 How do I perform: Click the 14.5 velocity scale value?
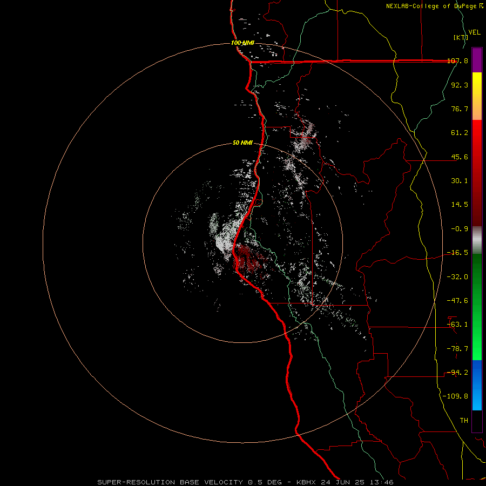460,205
